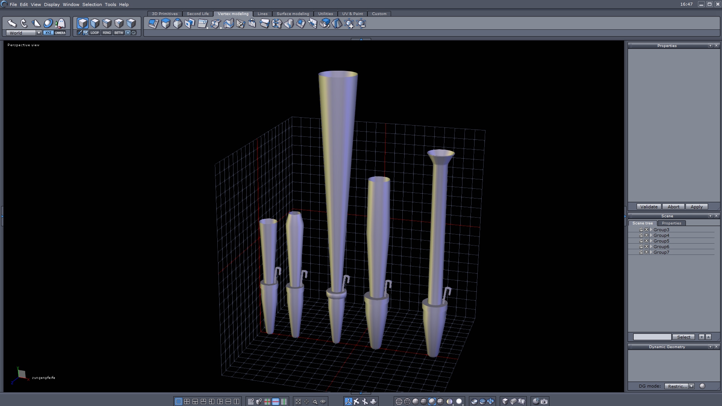Click the wireframe sphere display mode

[399, 401]
